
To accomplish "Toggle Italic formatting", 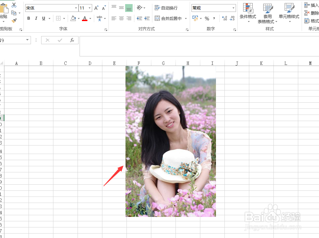I will [36, 18].
